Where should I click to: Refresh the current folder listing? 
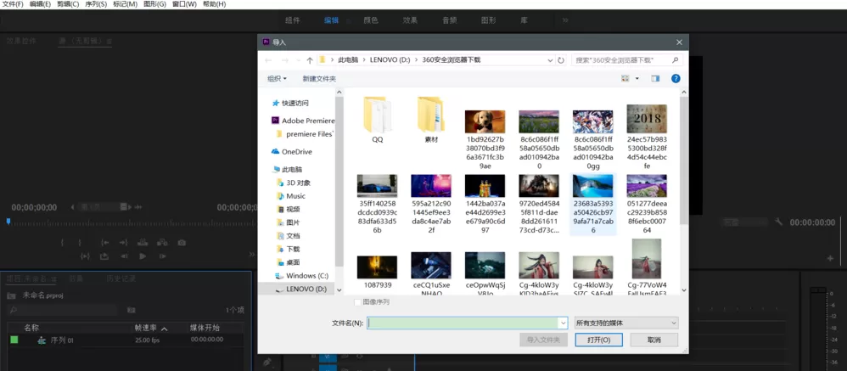point(561,60)
